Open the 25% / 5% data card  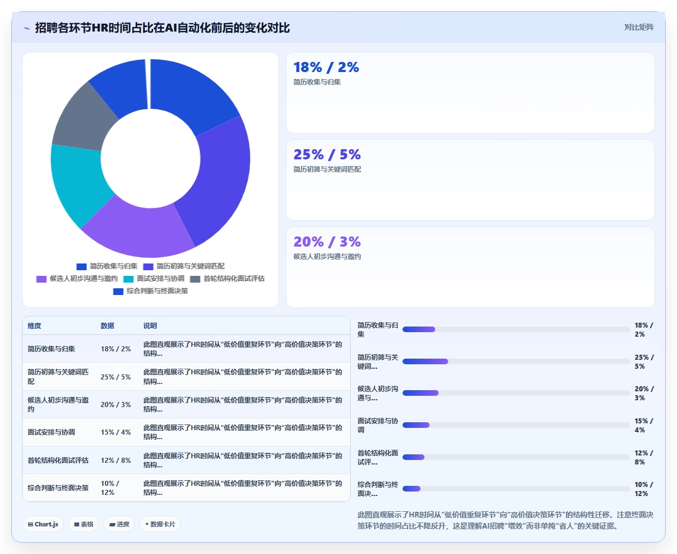coord(470,180)
